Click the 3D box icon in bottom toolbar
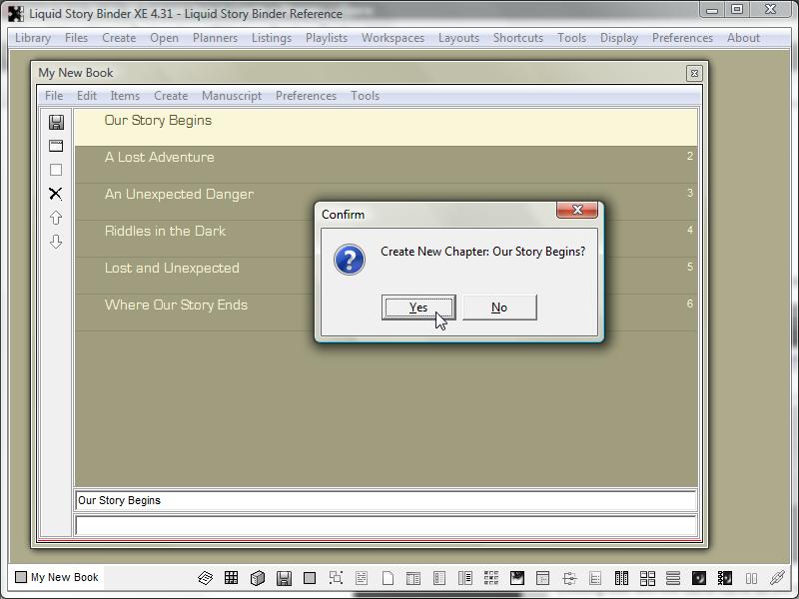 [257, 578]
